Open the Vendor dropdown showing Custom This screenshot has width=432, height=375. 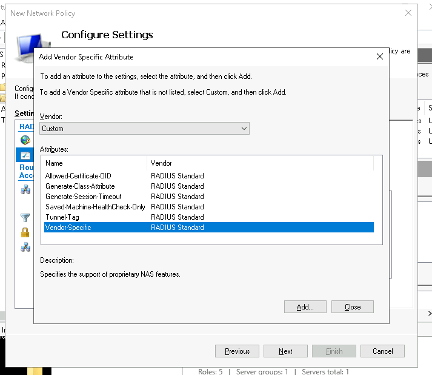[144, 129]
